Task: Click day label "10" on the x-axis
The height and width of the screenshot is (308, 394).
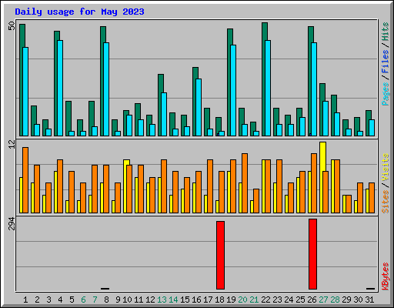Action: [127, 300]
